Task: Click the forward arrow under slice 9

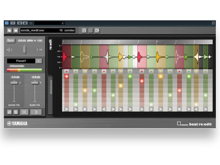Action: coord(142,109)
